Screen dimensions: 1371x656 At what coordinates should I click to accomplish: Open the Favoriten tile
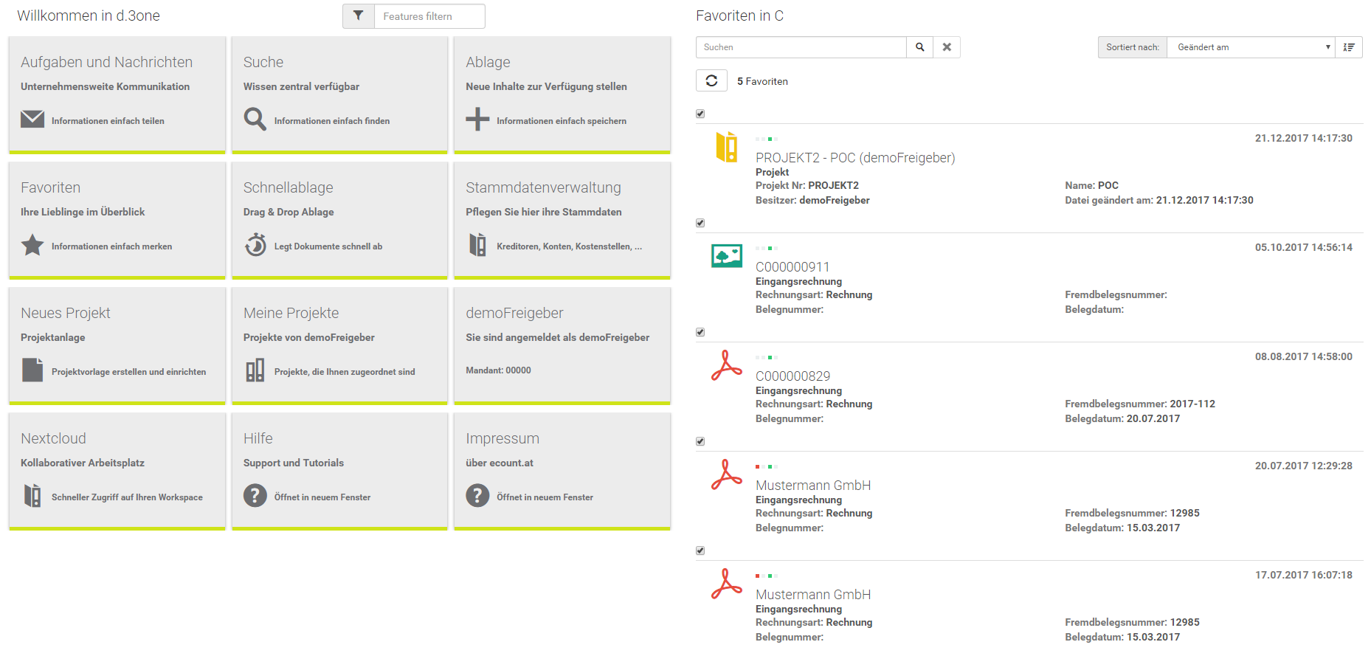(117, 220)
